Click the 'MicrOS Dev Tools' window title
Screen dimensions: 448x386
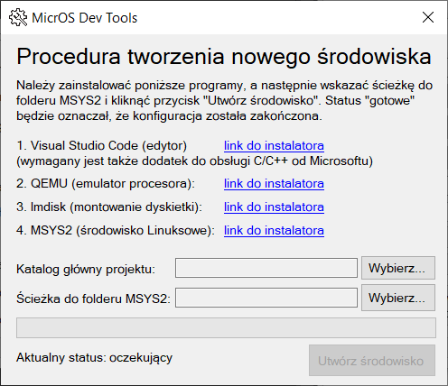pos(85,18)
